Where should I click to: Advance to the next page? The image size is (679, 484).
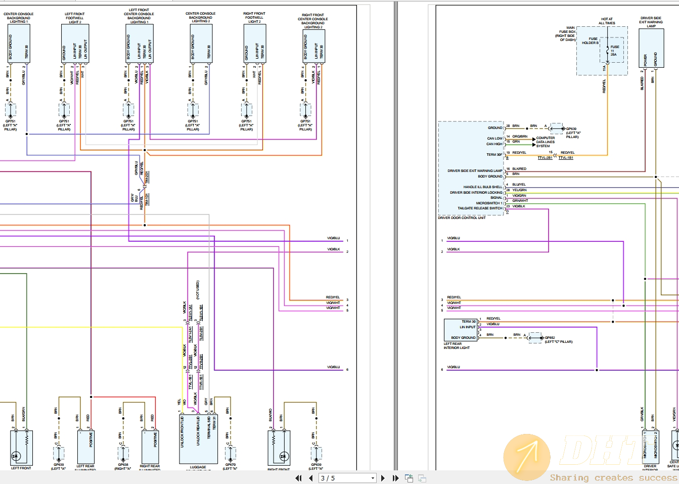383,478
